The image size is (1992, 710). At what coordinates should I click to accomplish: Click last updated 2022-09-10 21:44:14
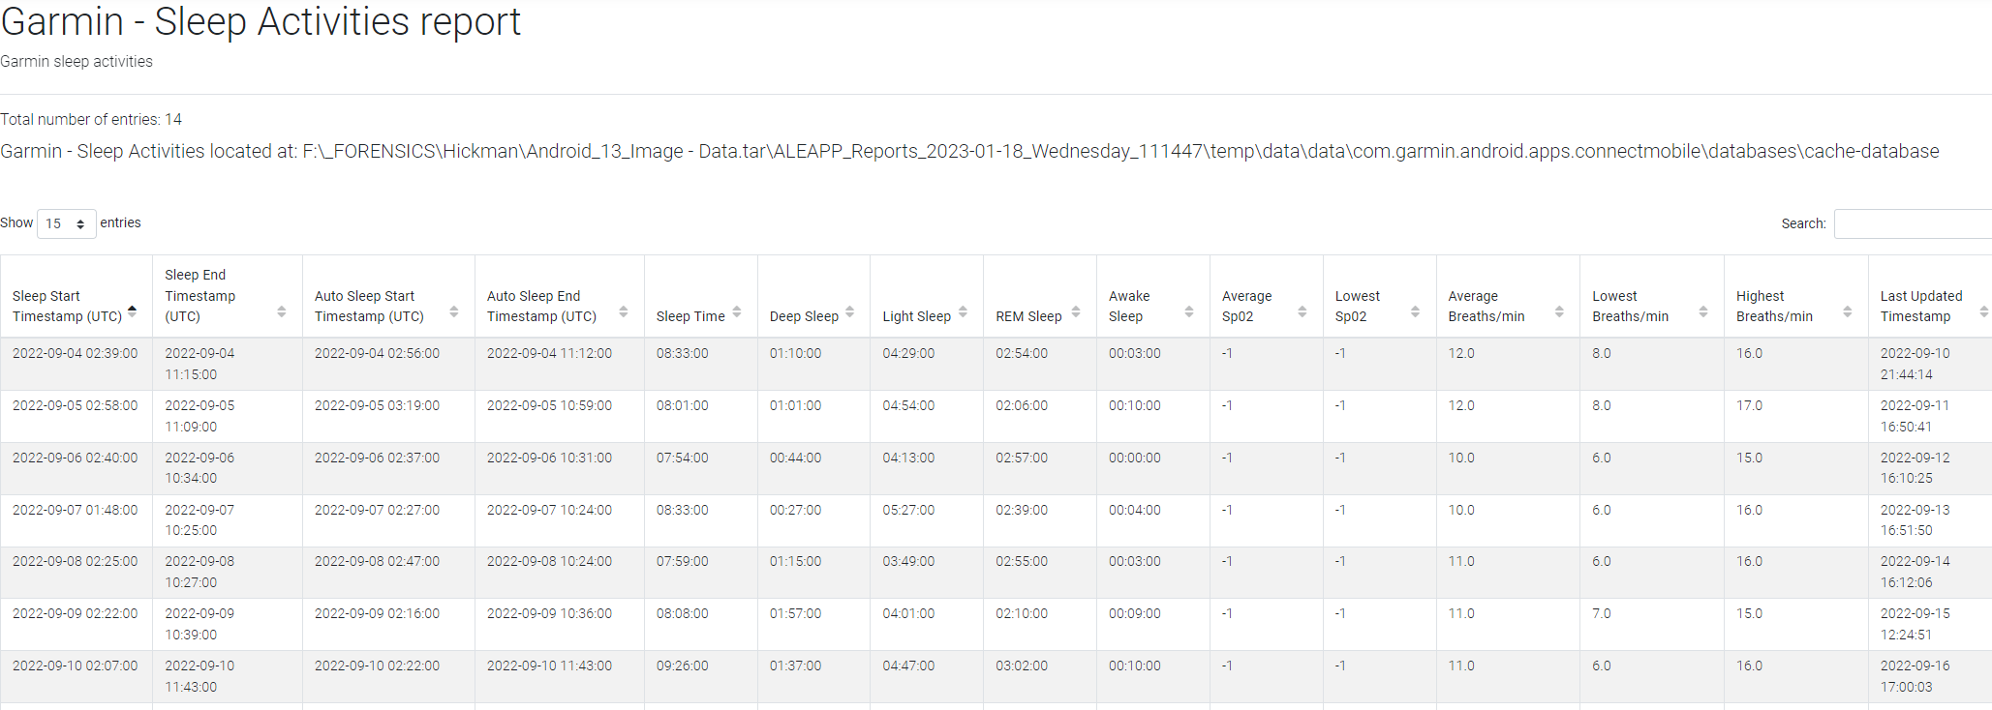tap(1915, 364)
